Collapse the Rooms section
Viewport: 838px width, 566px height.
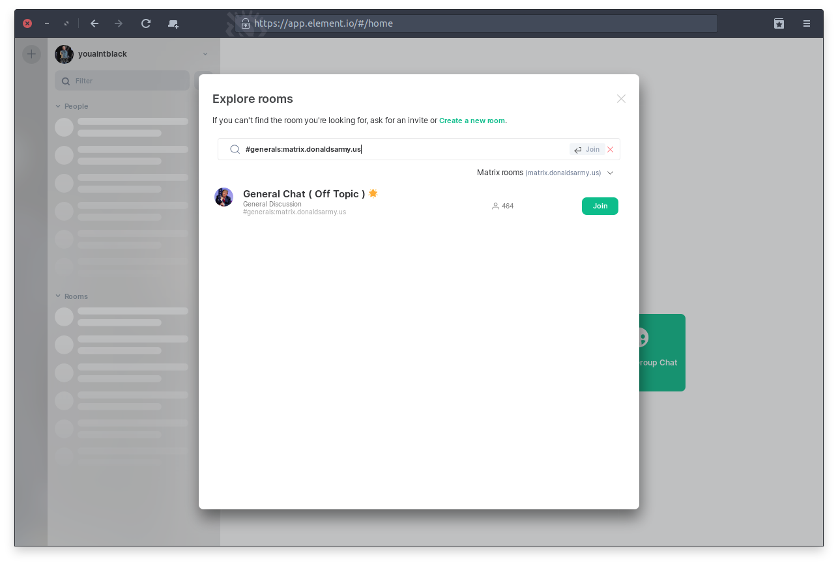[x=72, y=296]
